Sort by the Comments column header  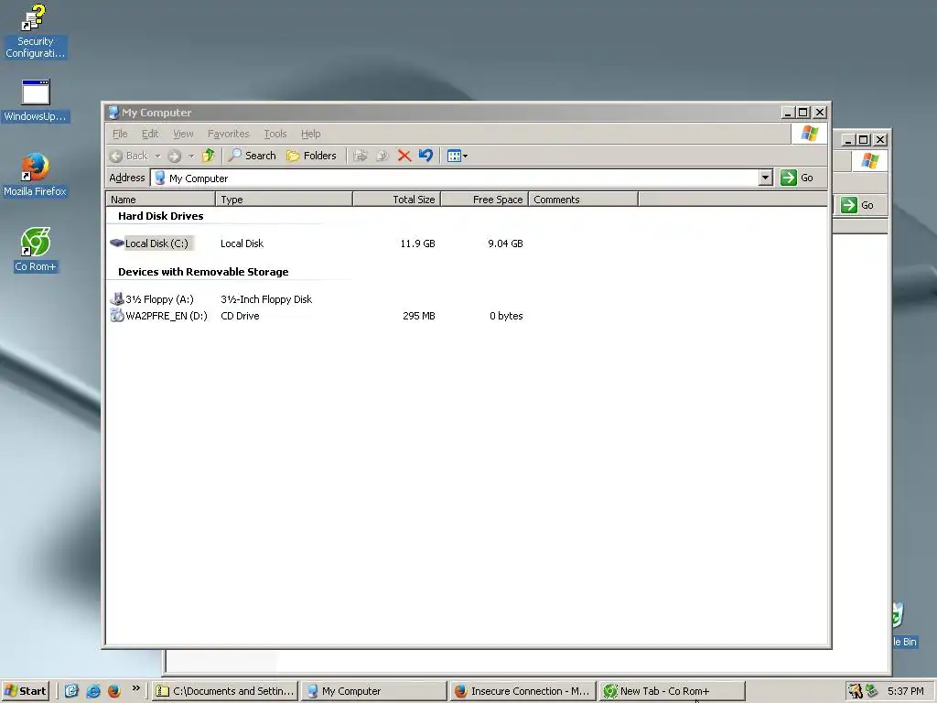tap(583, 199)
